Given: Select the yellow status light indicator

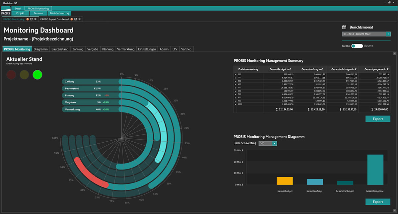Looking at the screenshot, I should [x=25, y=75].
